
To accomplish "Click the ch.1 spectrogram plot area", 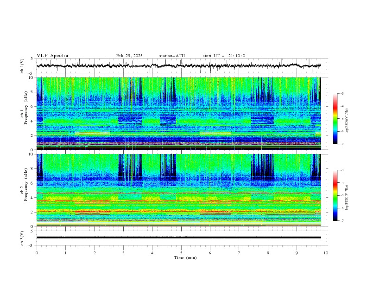I will tap(179, 113).
